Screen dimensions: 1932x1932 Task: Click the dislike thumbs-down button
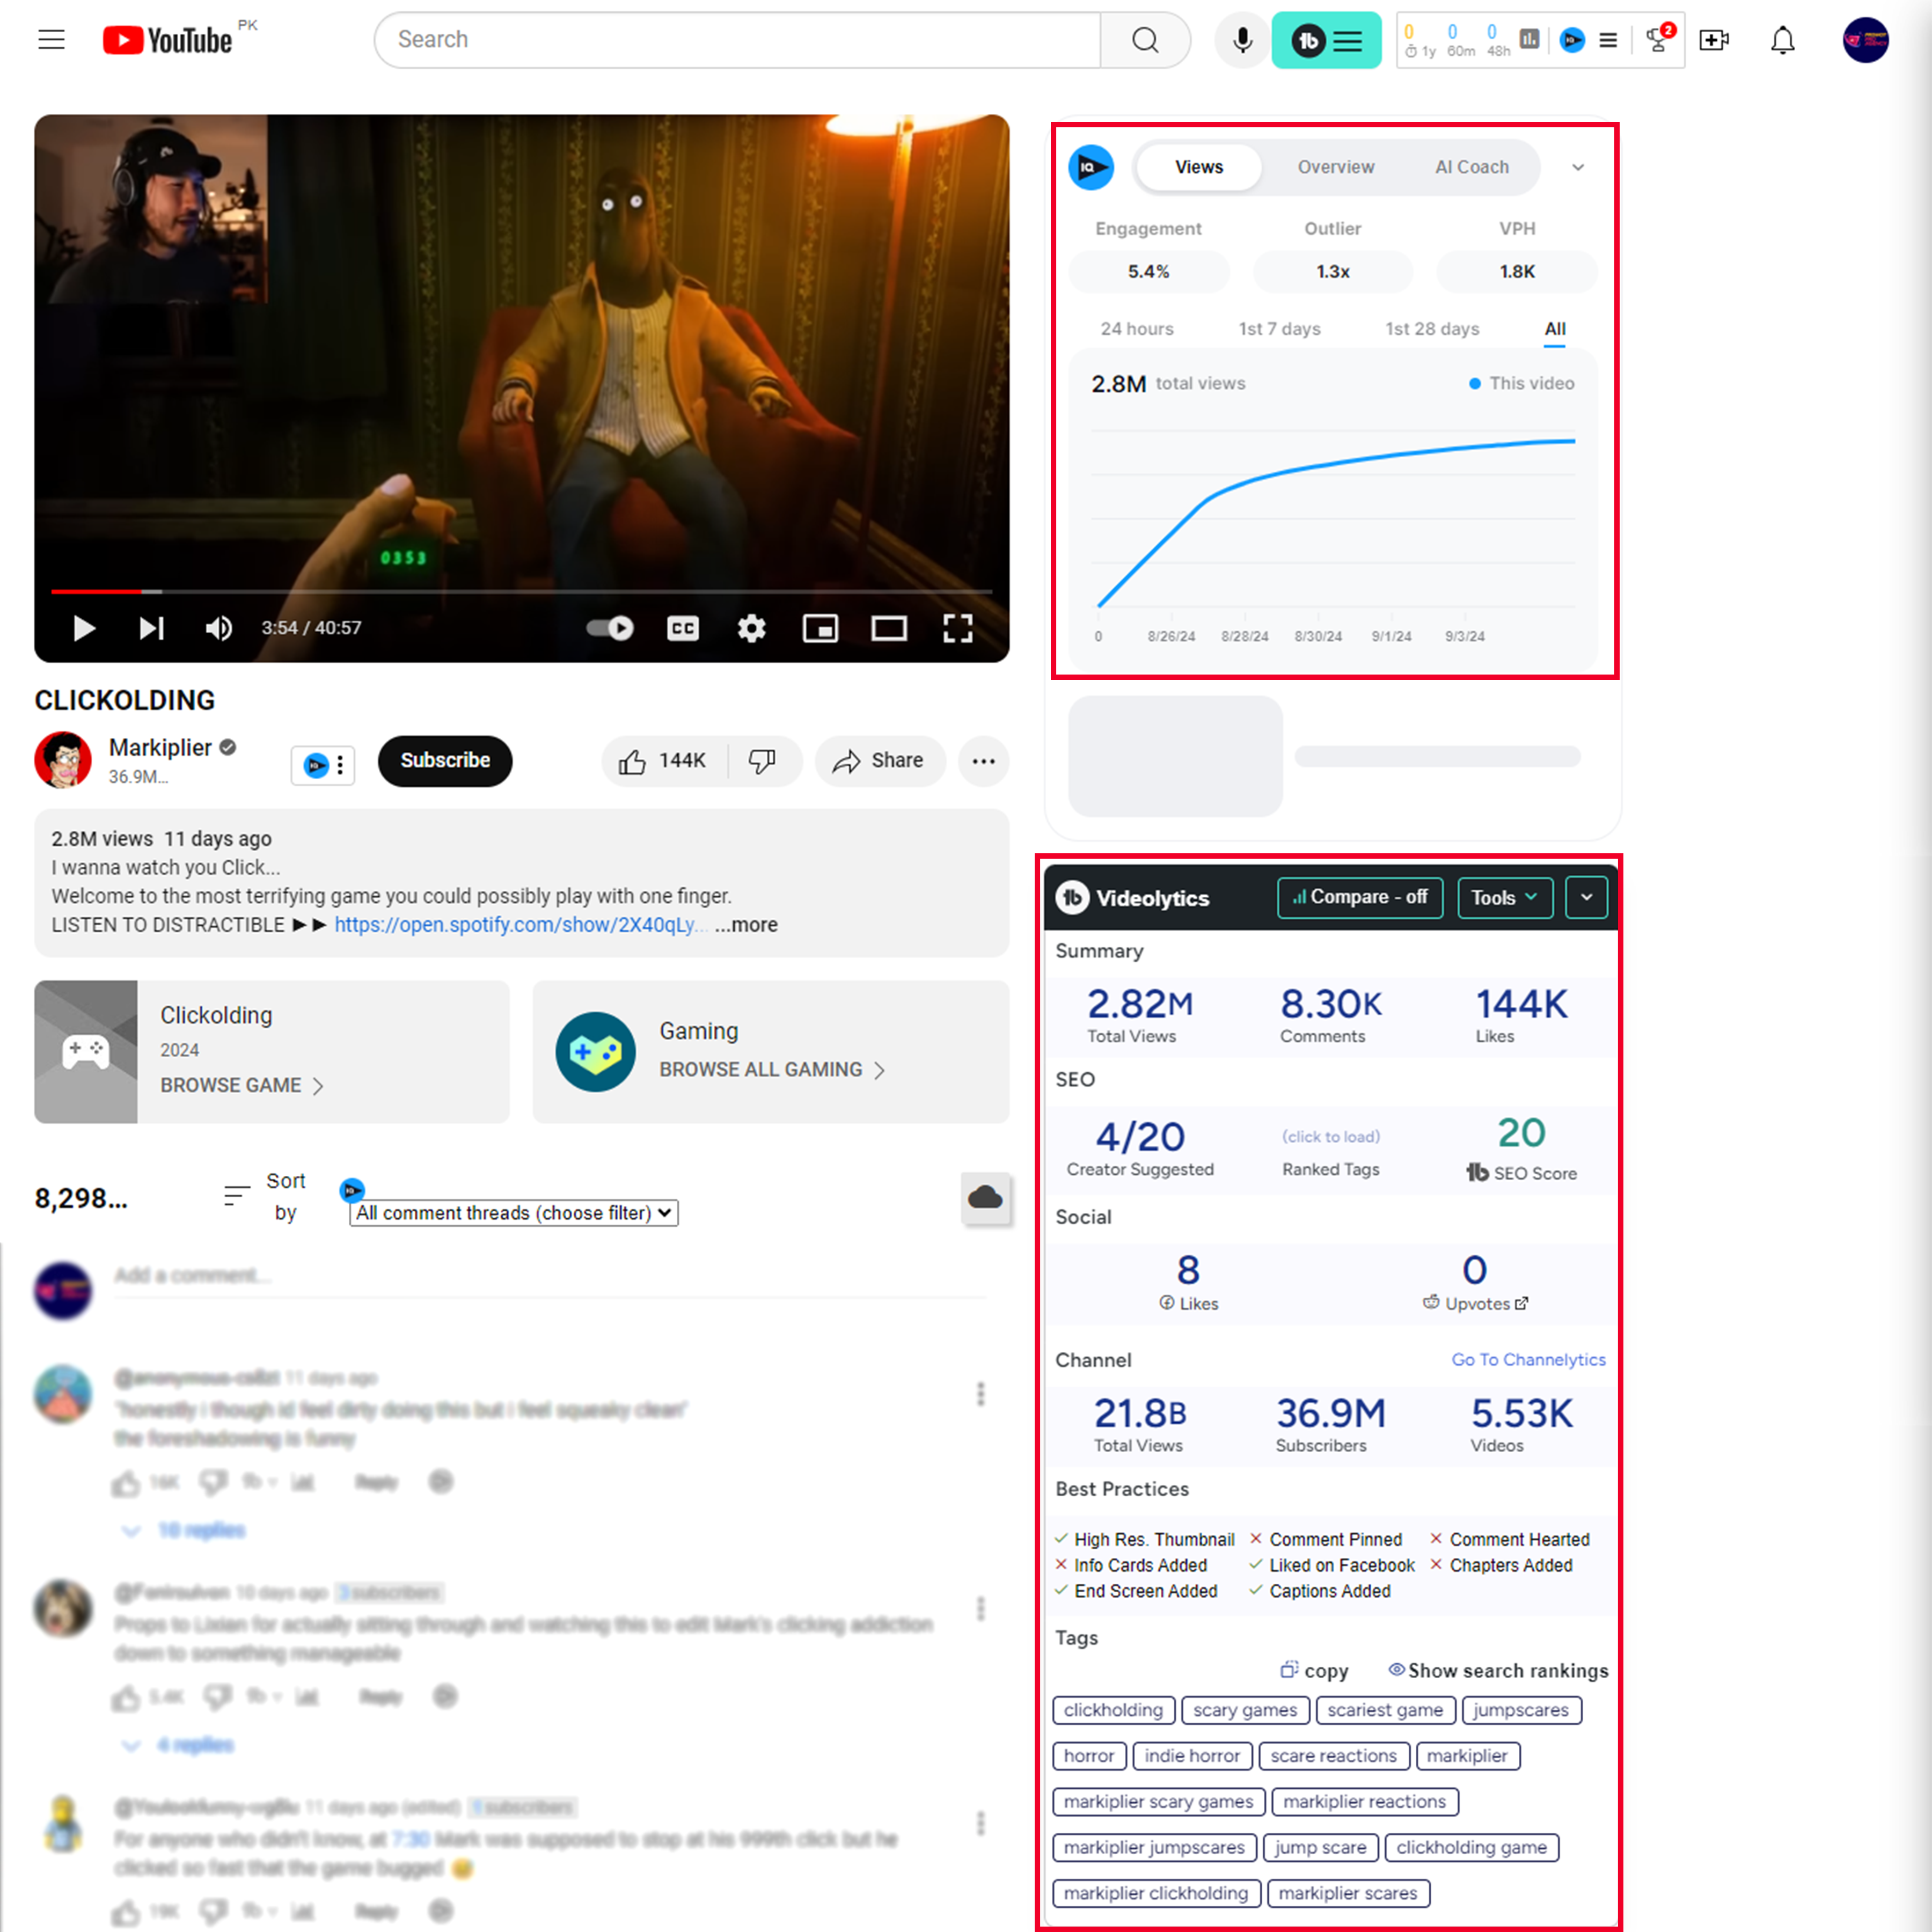click(x=762, y=761)
